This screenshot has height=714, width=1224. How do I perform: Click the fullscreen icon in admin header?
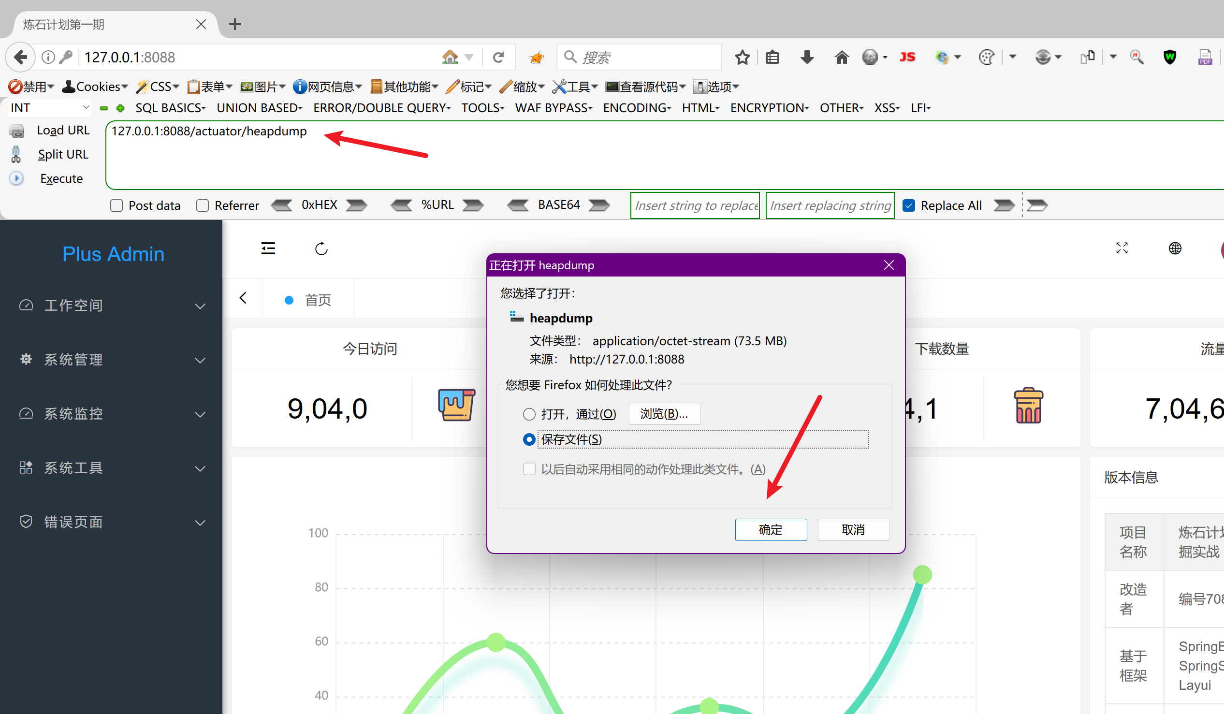(x=1122, y=248)
